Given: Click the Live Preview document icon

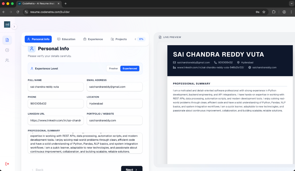Looking at the screenshot, I should point(160,37).
